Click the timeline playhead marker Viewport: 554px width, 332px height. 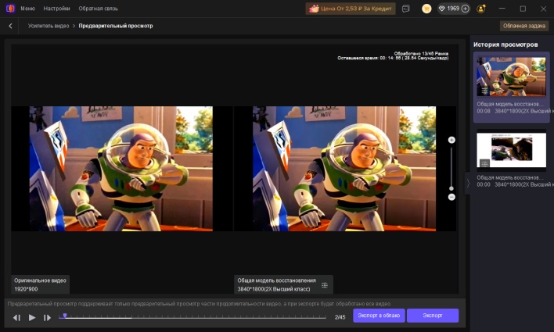click(x=65, y=316)
